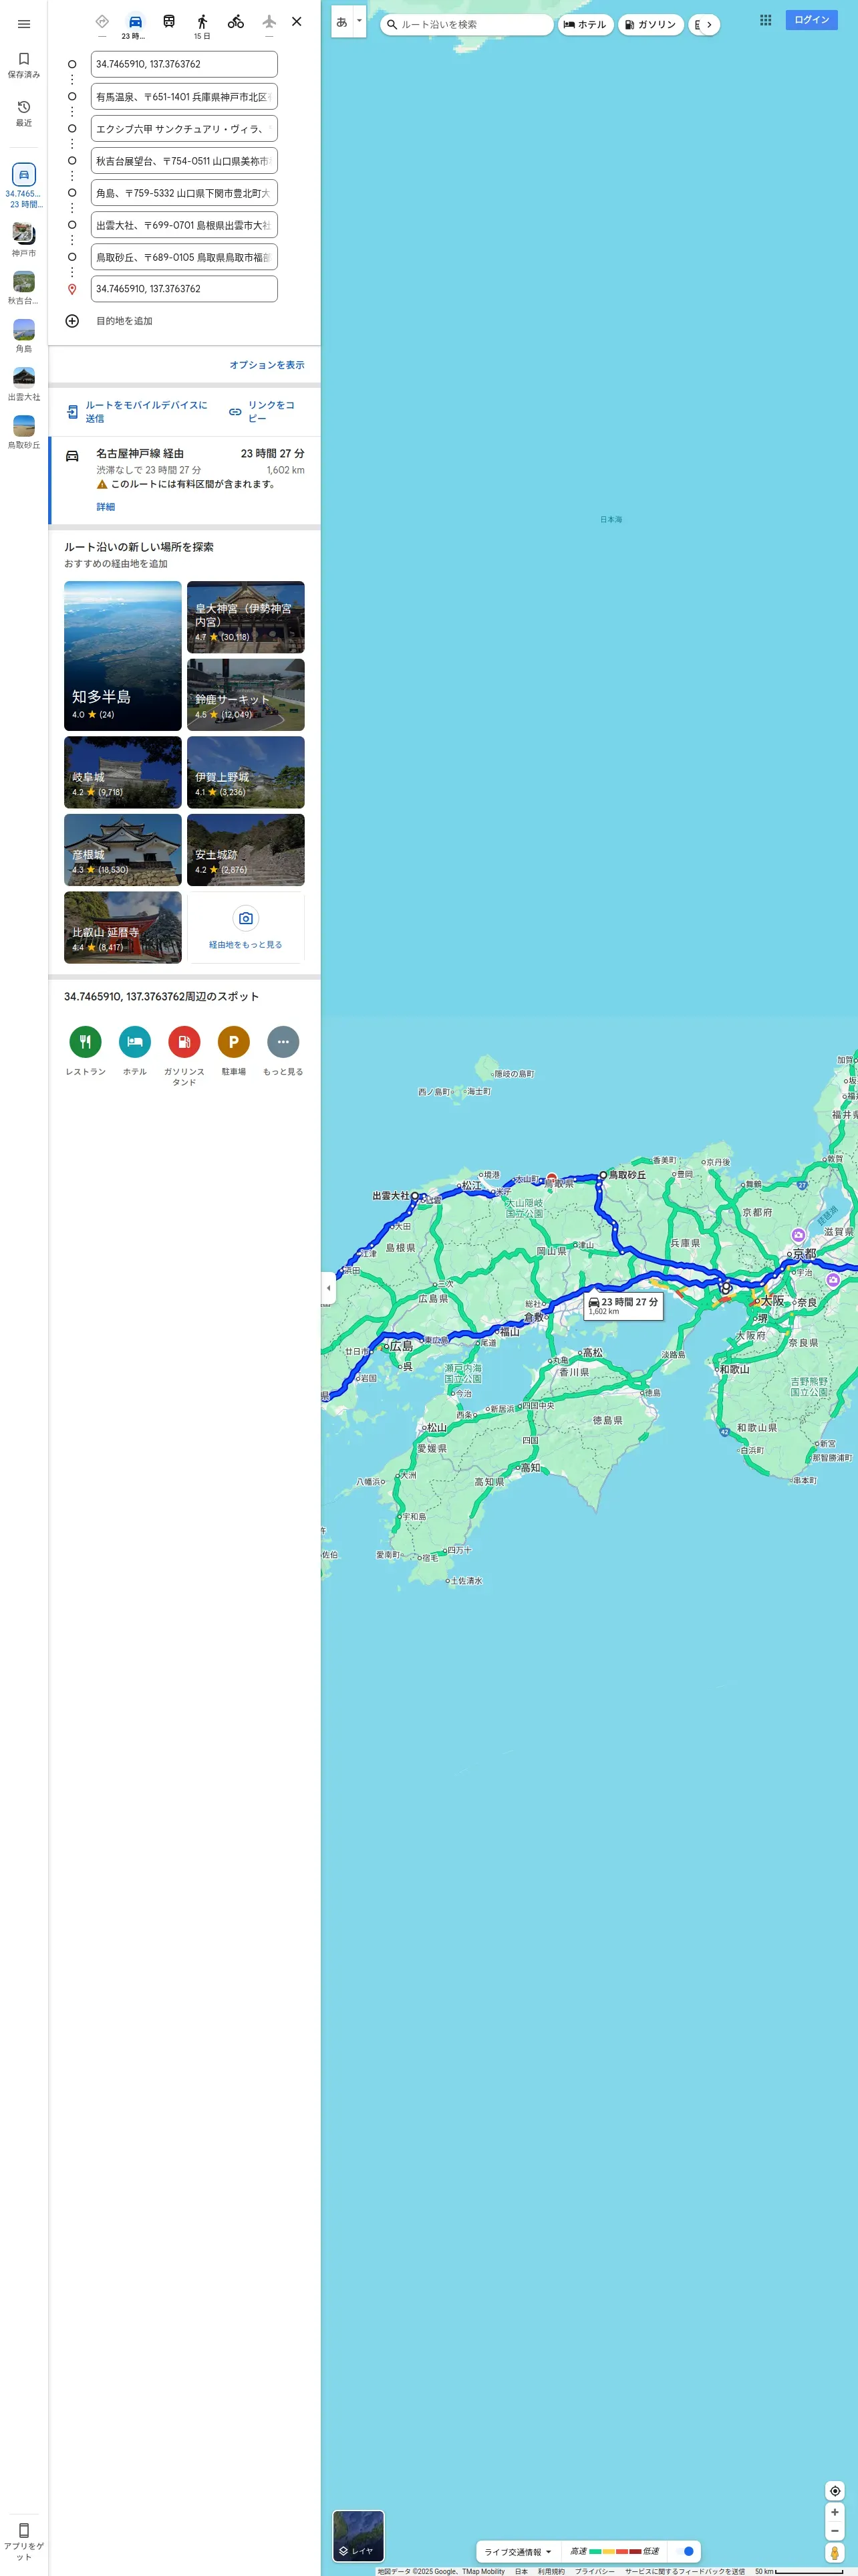Show more category chips with chevron
The height and width of the screenshot is (2576, 858).
coord(708,24)
